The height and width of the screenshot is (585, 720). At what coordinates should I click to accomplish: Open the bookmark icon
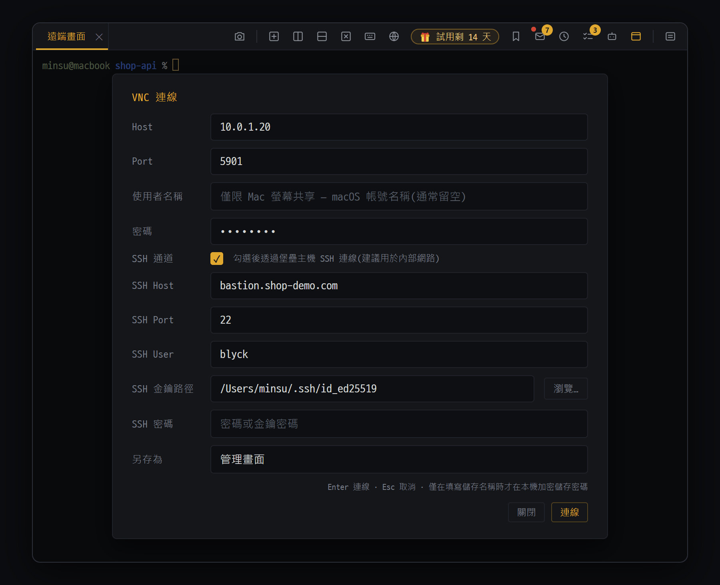pos(516,37)
